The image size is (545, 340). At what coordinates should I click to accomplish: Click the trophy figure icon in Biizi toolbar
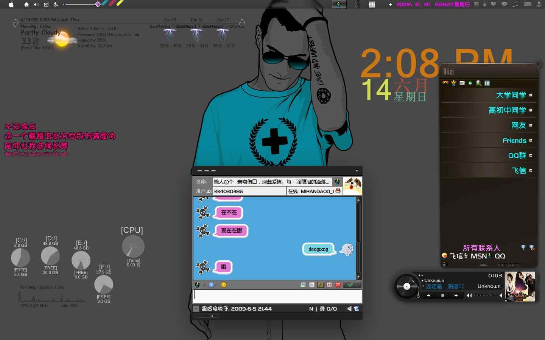[x=453, y=83]
